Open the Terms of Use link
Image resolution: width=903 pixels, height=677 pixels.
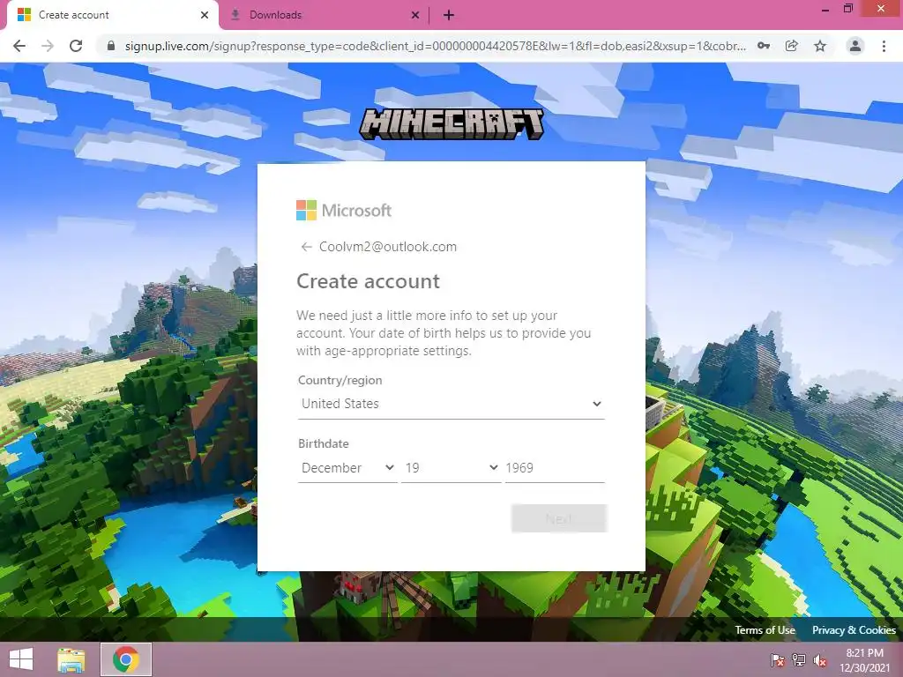tap(765, 629)
